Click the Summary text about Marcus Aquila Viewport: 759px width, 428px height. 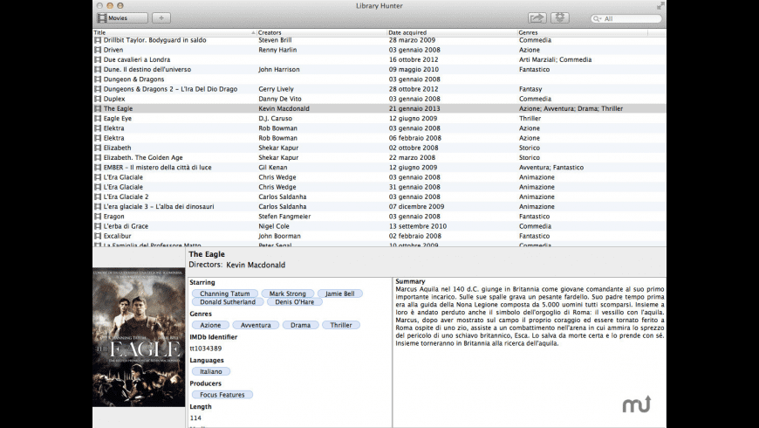[x=530, y=316]
